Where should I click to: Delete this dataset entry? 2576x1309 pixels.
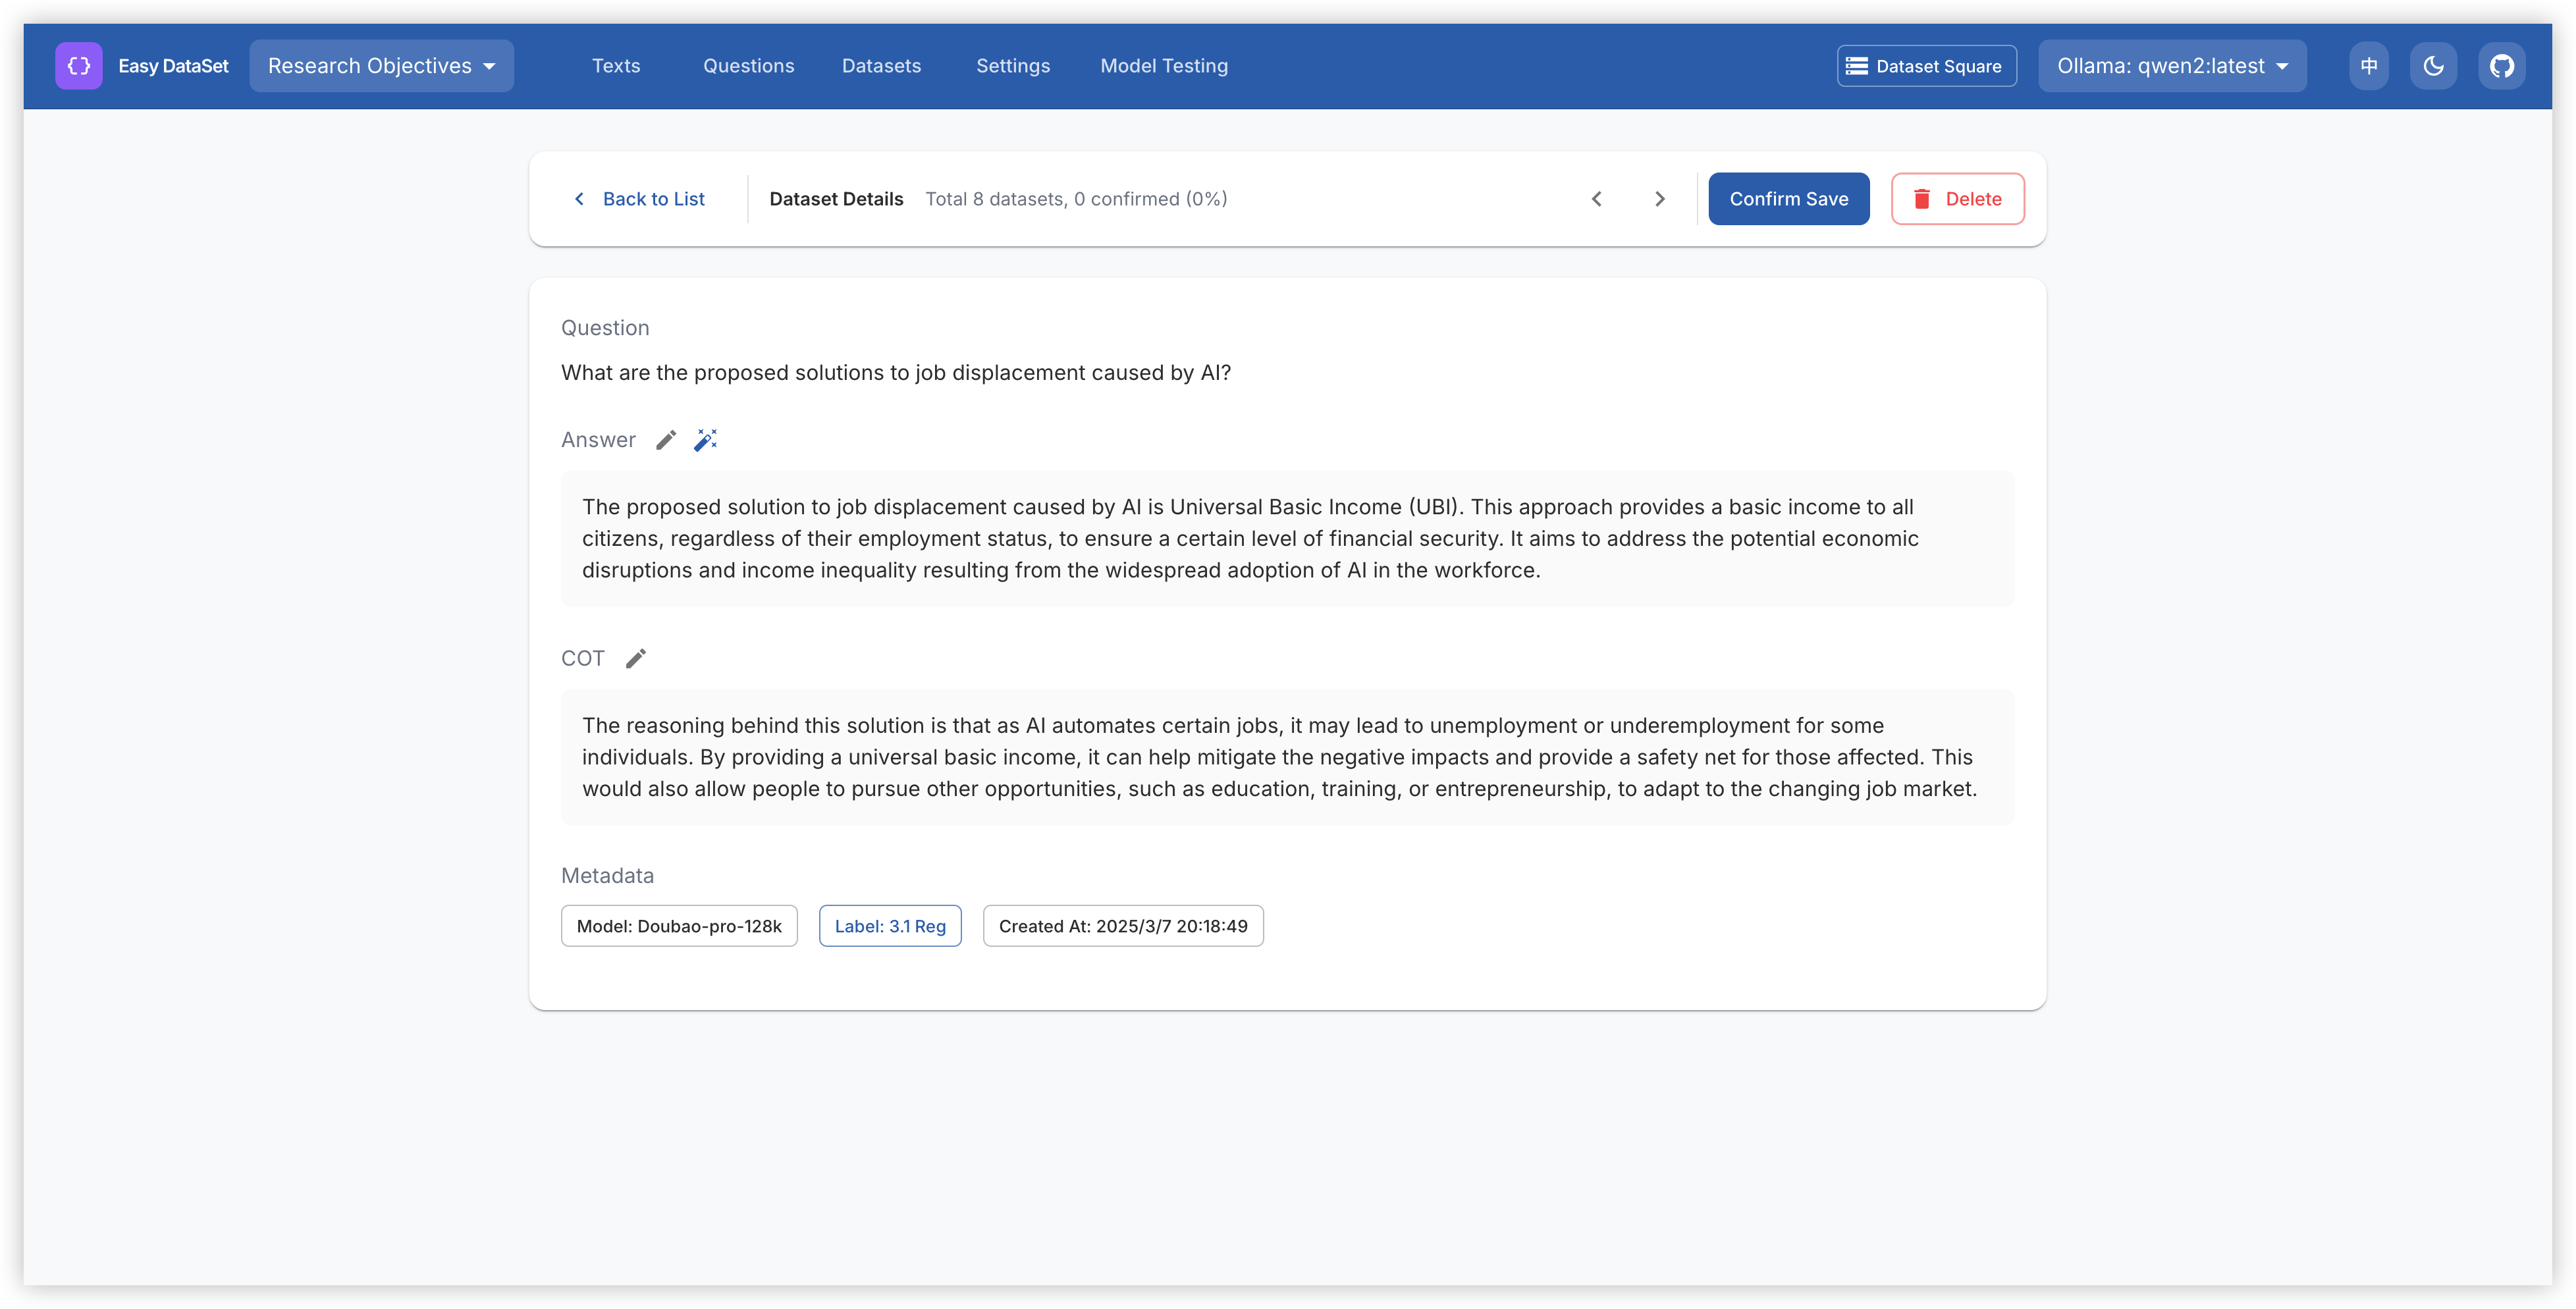pos(1957,199)
